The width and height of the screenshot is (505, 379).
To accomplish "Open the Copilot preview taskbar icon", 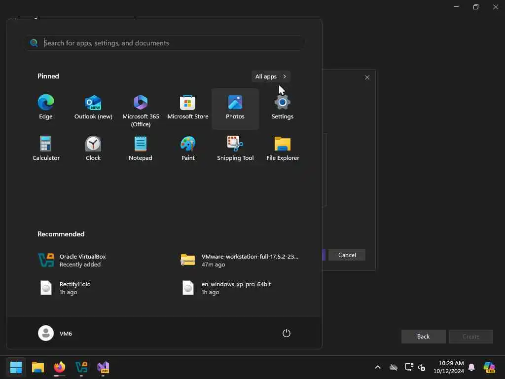I will tap(489, 367).
